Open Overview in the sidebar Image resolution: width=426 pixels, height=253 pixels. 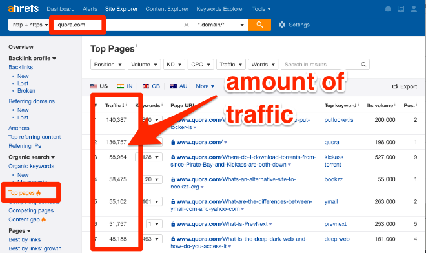click(21, 47)
